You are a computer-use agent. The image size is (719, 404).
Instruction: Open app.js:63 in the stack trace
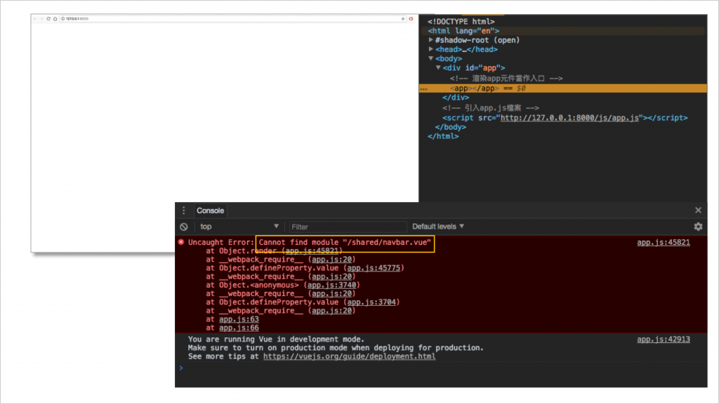(x=239, y=319)
